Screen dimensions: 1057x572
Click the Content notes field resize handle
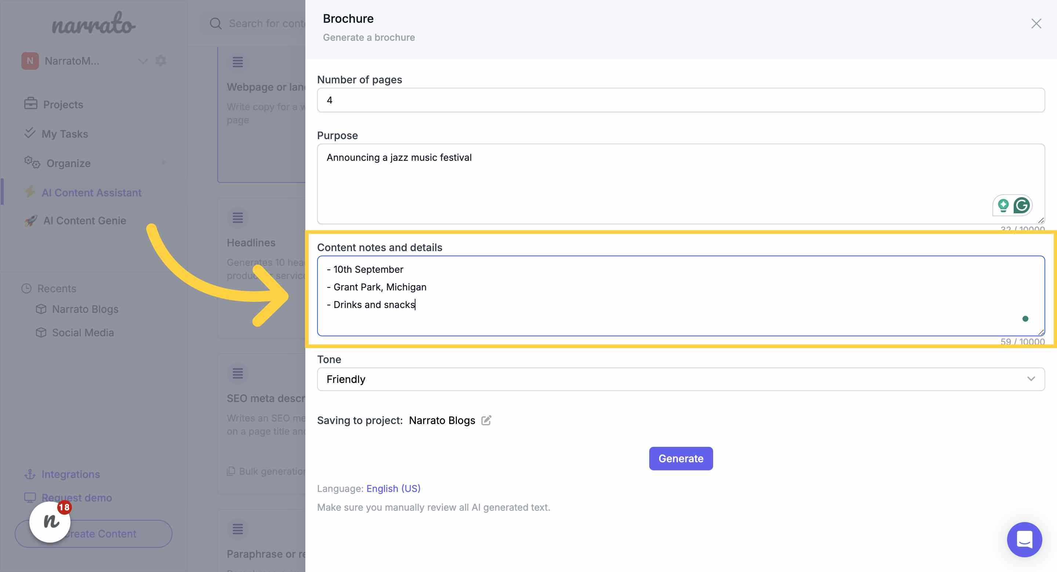coord(1040,332)
